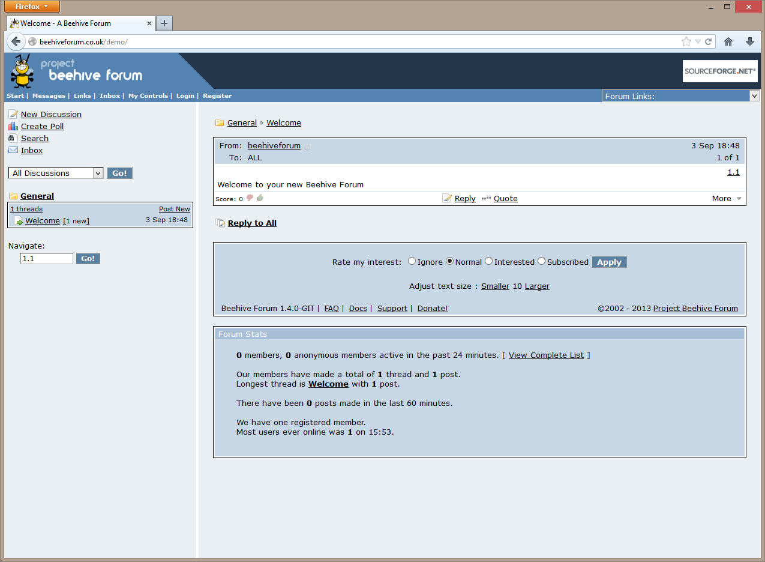Open the More options menu on the post
Screen dimensions: 765x562
click(x=726, y=198)
